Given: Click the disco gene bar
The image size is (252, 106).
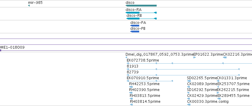Looking at the screenshot, I should [x=141, y=6].
